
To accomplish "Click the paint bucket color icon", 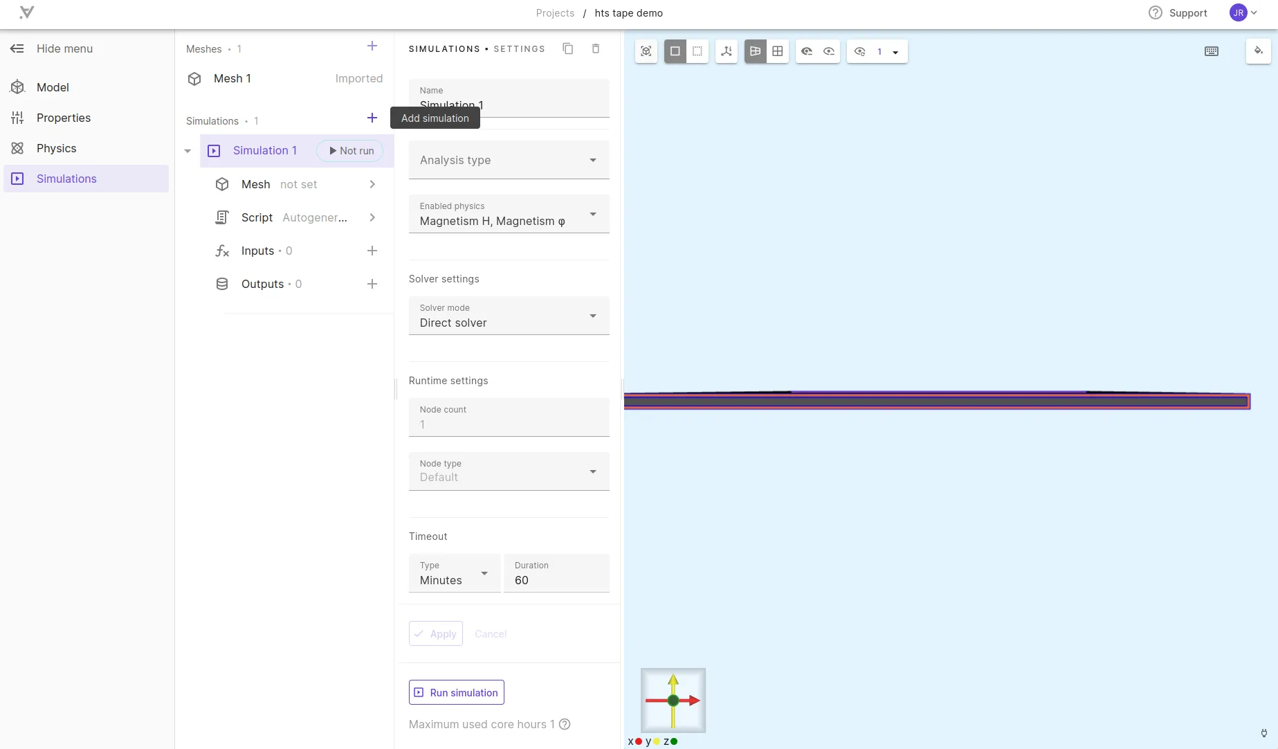I will pos(1259,51).
